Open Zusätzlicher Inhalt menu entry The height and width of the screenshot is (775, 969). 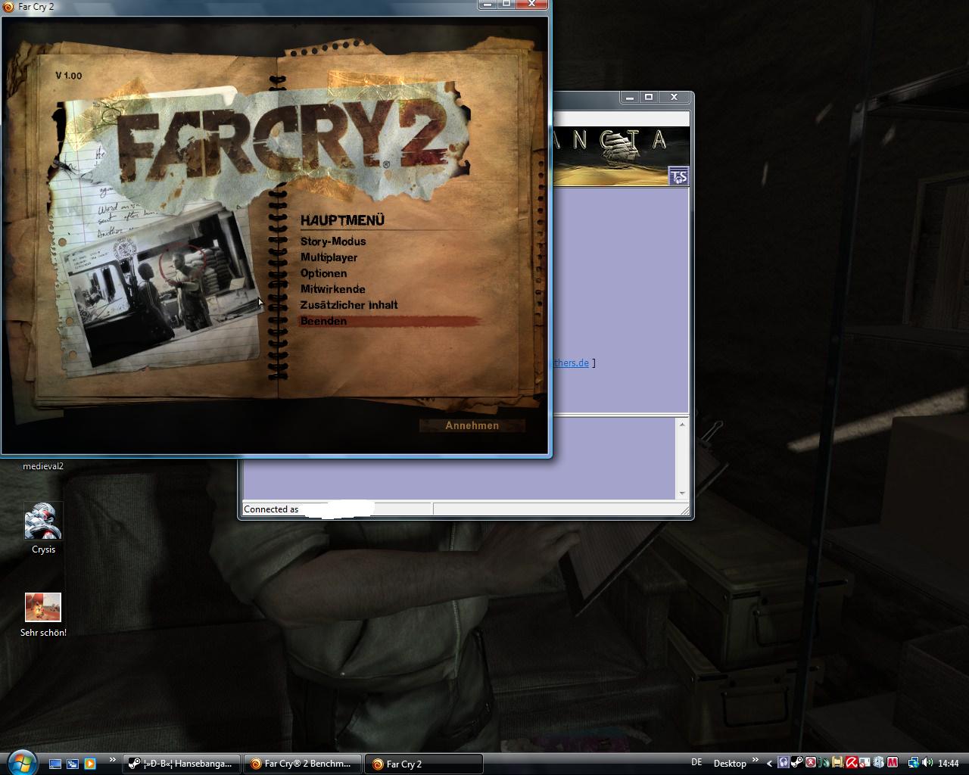point(348,305)
